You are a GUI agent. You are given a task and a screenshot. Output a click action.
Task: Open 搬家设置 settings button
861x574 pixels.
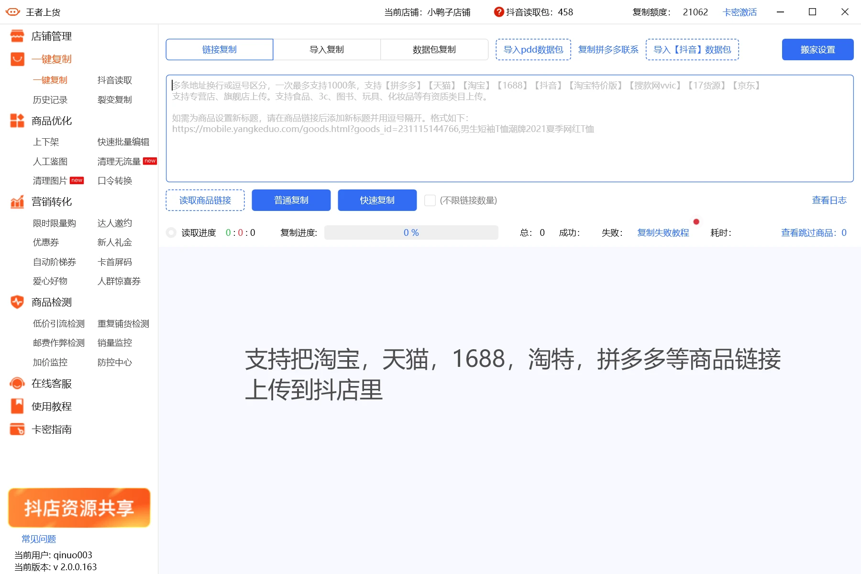point(818,50)
